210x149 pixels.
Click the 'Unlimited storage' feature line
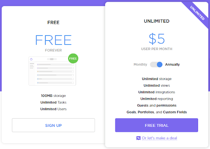(x=157, y=79)
